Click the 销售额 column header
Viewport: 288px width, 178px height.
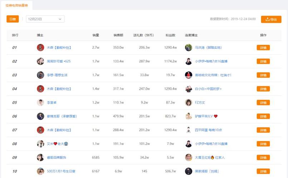pos(118,35)
